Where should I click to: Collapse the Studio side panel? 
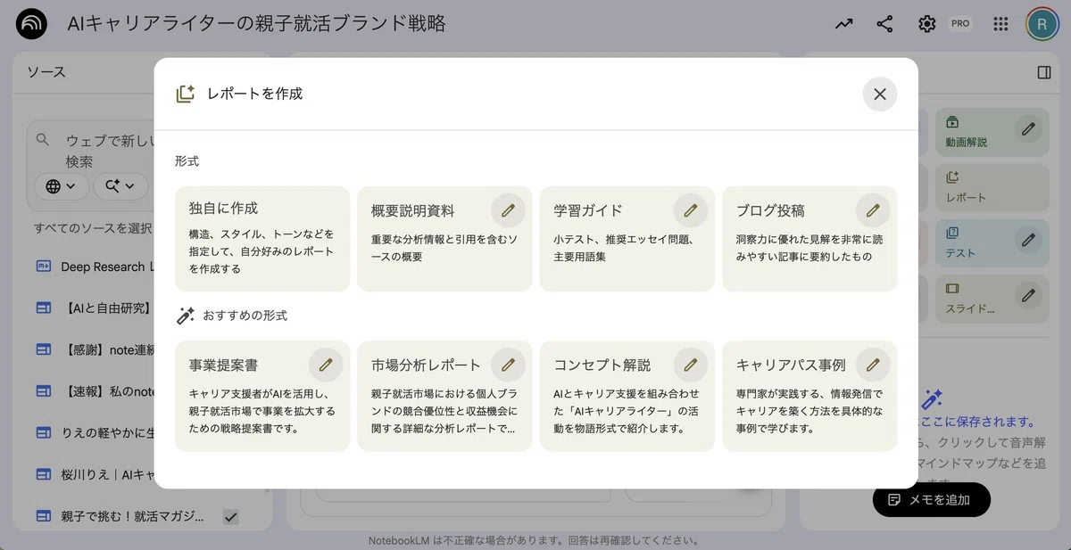click(1044, 72)
